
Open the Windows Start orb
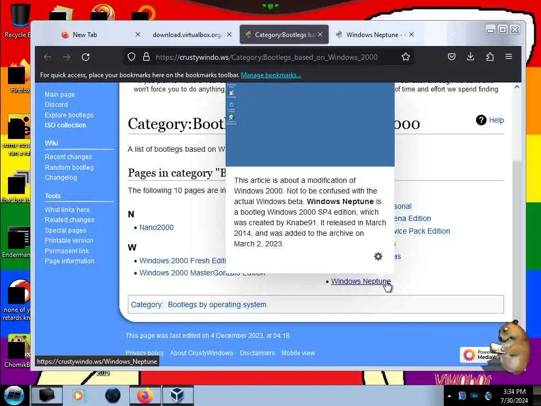tap(14, 395)
